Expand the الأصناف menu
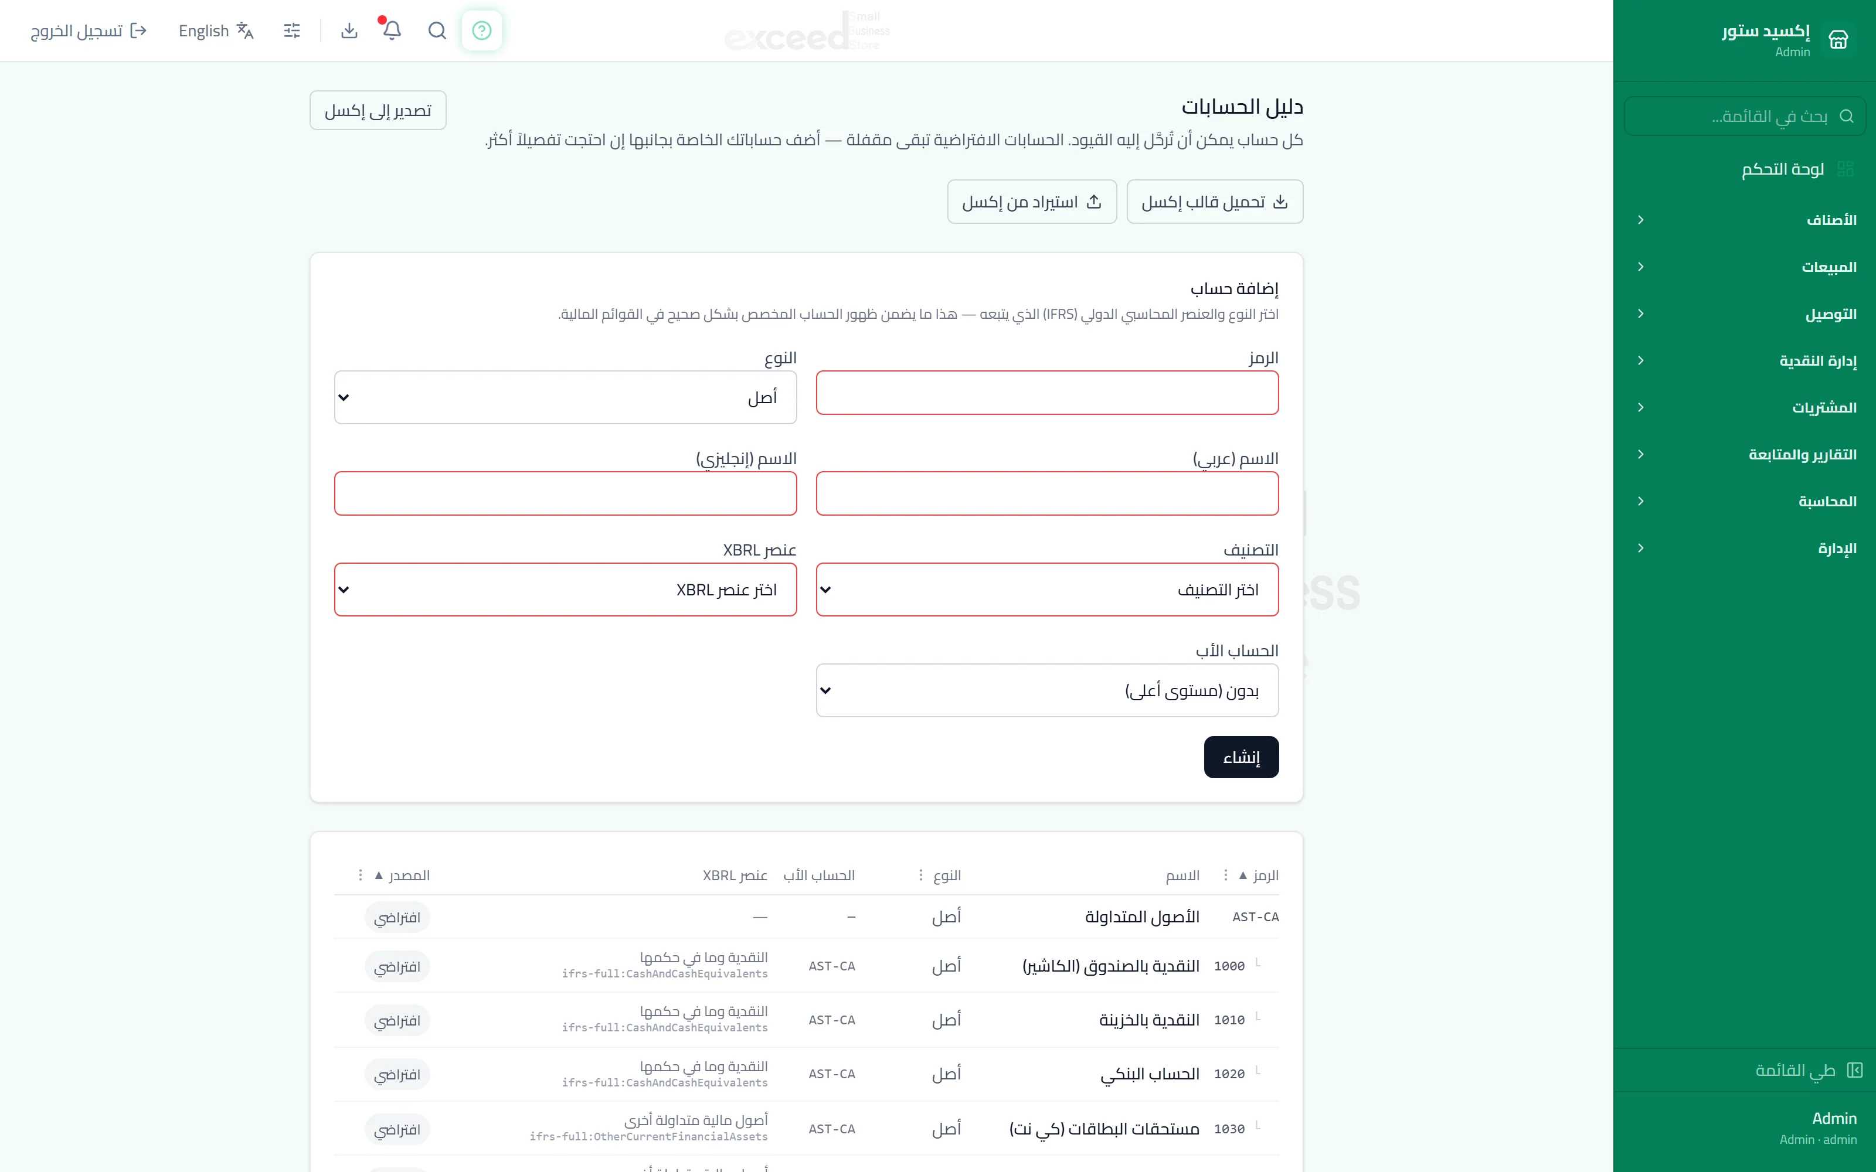Viewport: 1876px width, 1172px height. coord(1744,220)
